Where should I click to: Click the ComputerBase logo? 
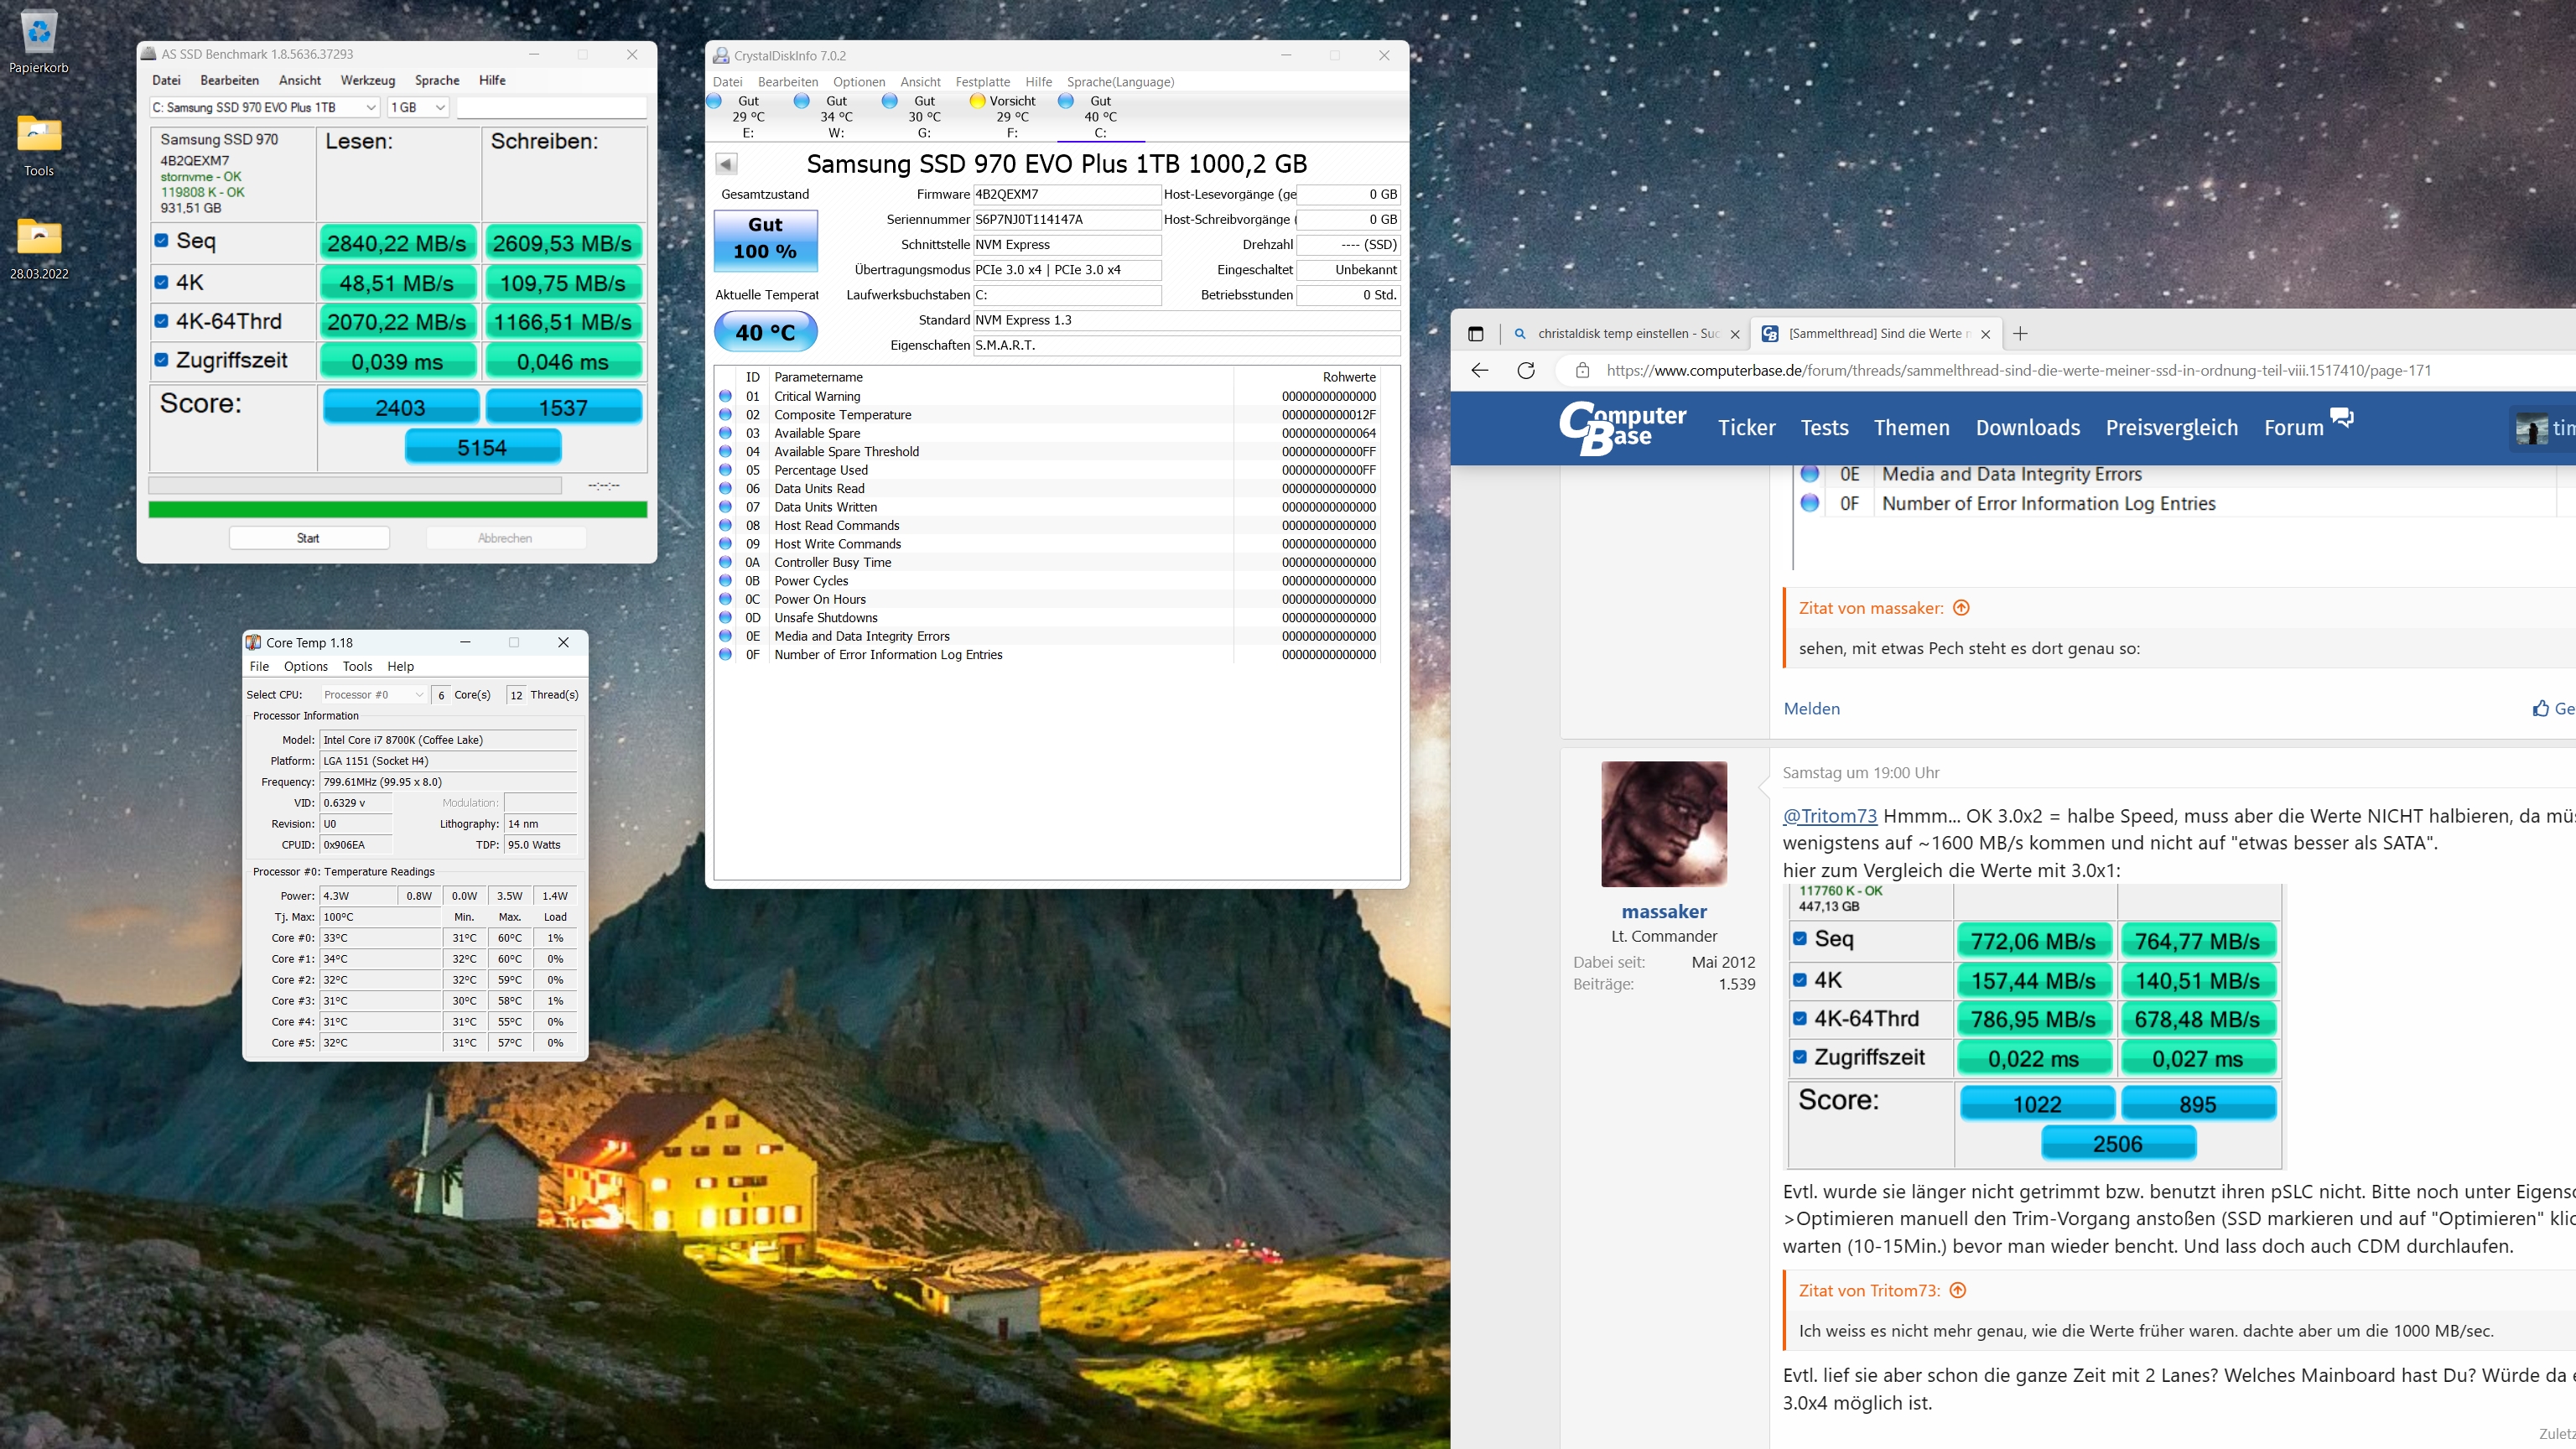[1622, 428]
